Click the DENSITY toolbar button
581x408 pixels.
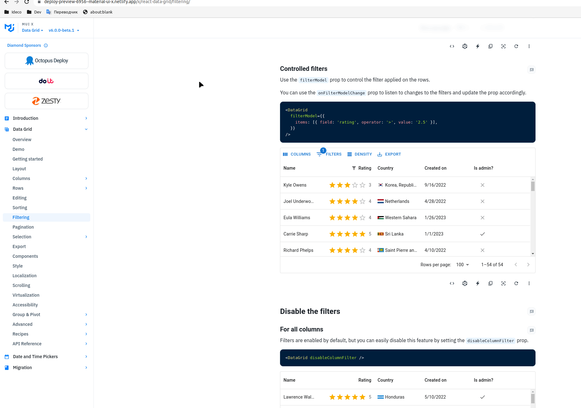tap(359, 154)
